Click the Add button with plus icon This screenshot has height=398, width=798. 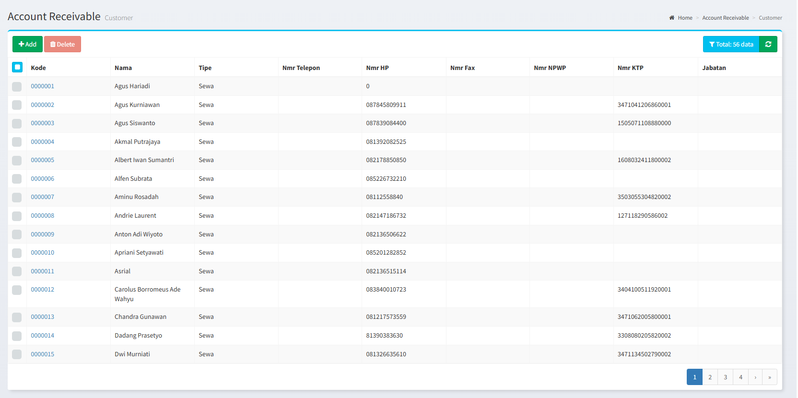click(x=27, y=44)
